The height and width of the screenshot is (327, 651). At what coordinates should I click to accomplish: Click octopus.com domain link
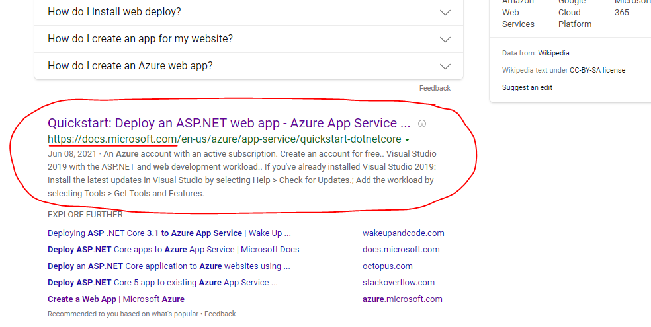388,266
